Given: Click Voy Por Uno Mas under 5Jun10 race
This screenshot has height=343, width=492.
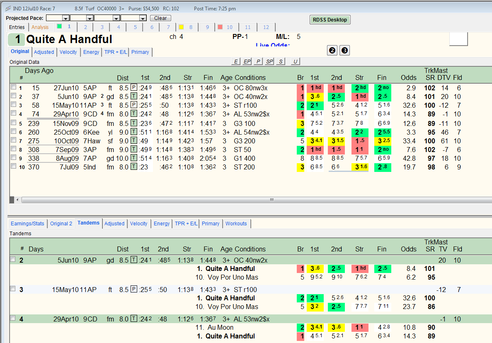Looking at the screenshot, I should [233, 278].
